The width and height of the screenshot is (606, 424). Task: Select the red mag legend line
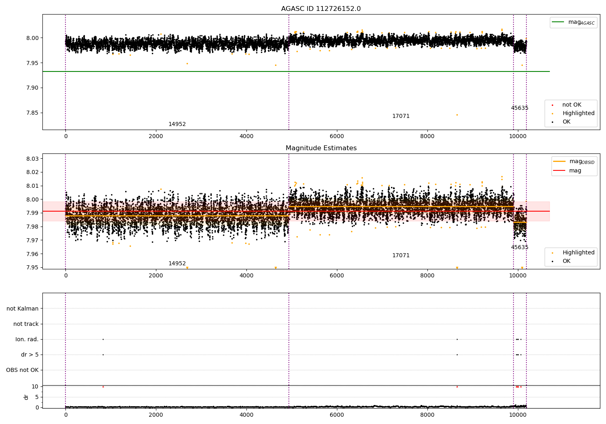[x=559, y=170]
